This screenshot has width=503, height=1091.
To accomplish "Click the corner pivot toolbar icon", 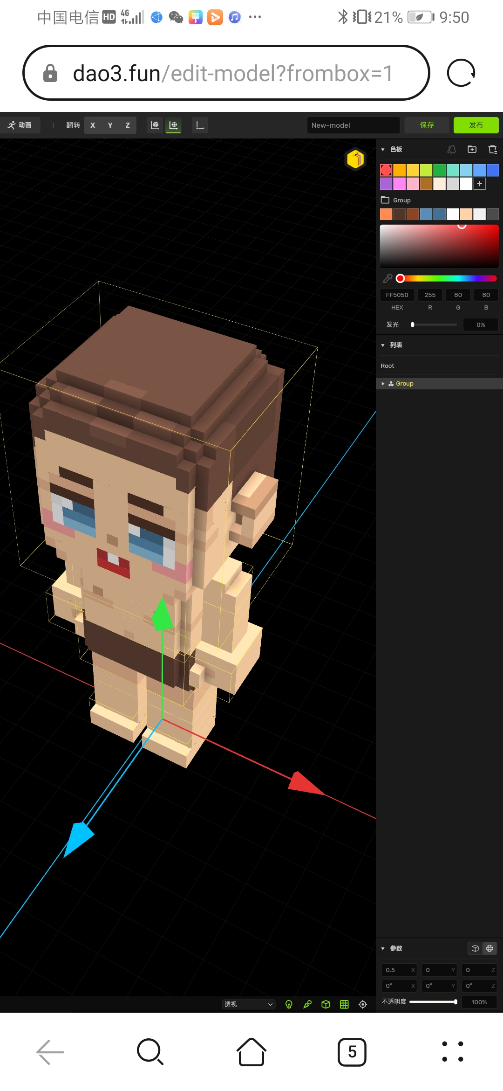I will (200, 125).
